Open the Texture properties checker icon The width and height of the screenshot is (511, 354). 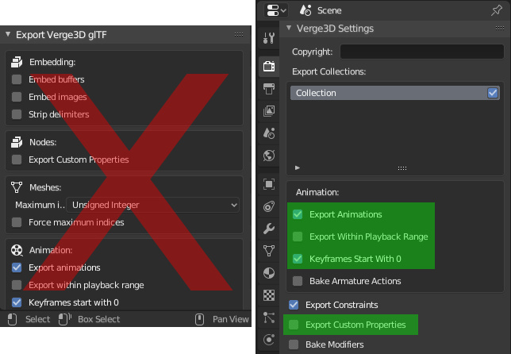pos(269,295)
